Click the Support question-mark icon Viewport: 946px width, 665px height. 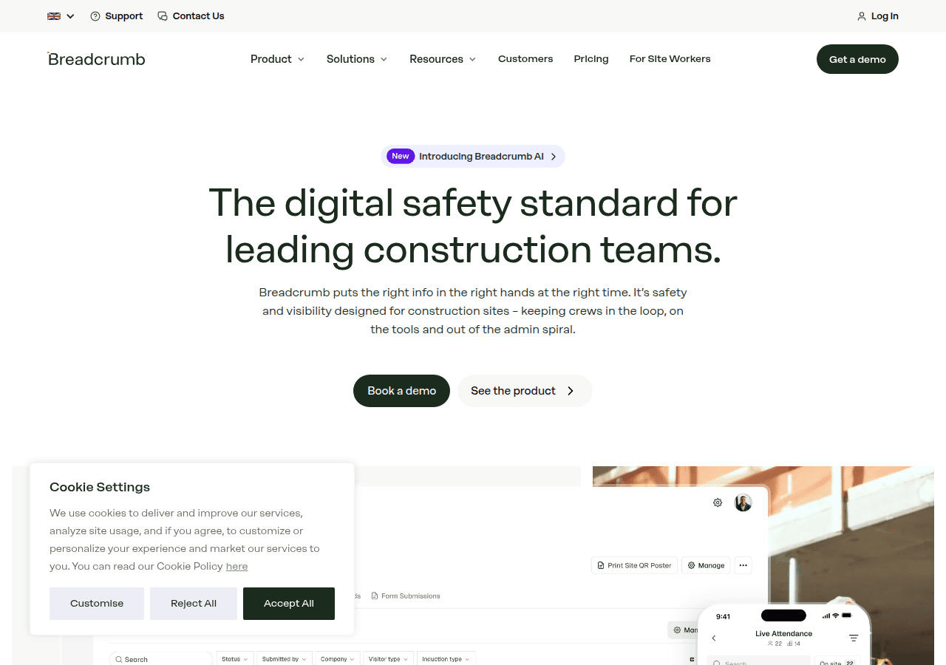tap(95, 16)
